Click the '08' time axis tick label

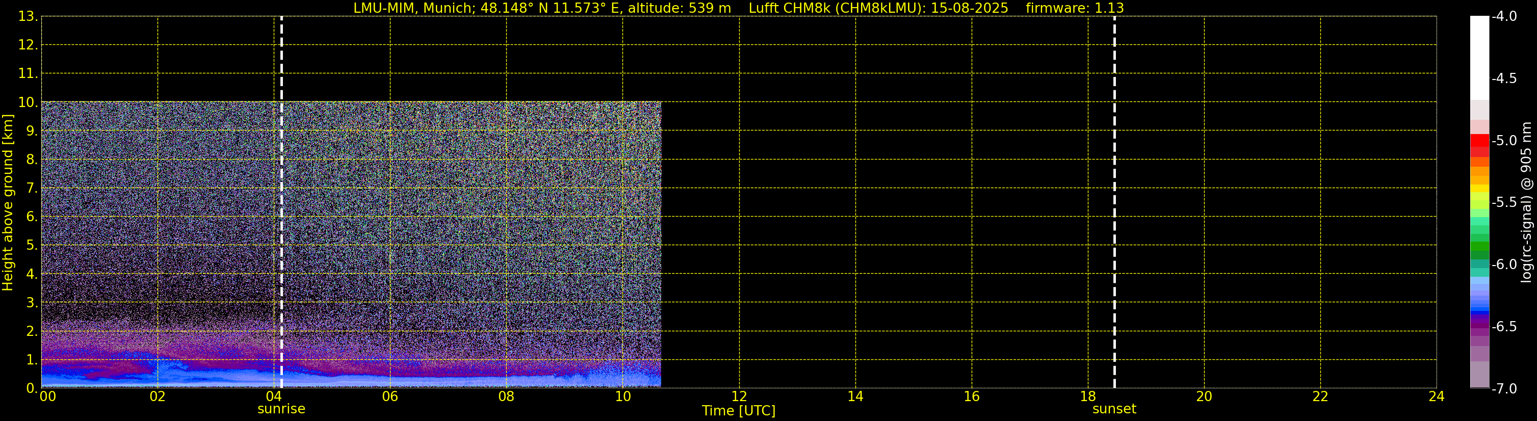(507, 397)
